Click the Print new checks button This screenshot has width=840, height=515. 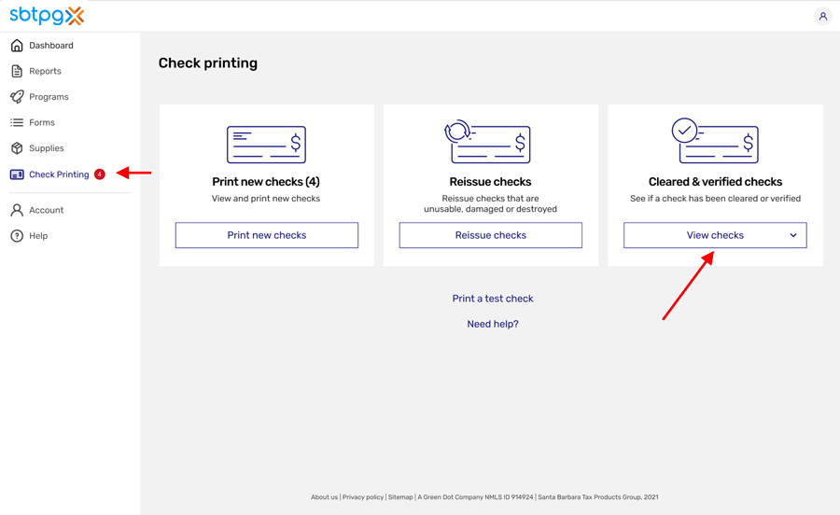267,235
